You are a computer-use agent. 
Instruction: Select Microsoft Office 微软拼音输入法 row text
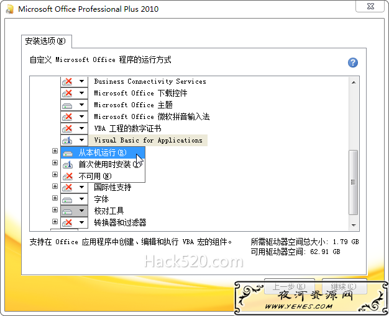click(152, 116)
